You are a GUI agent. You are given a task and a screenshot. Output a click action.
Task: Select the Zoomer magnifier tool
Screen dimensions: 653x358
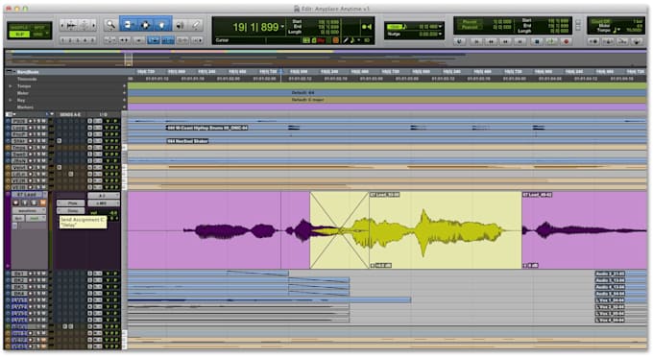[x=110, y=25]
